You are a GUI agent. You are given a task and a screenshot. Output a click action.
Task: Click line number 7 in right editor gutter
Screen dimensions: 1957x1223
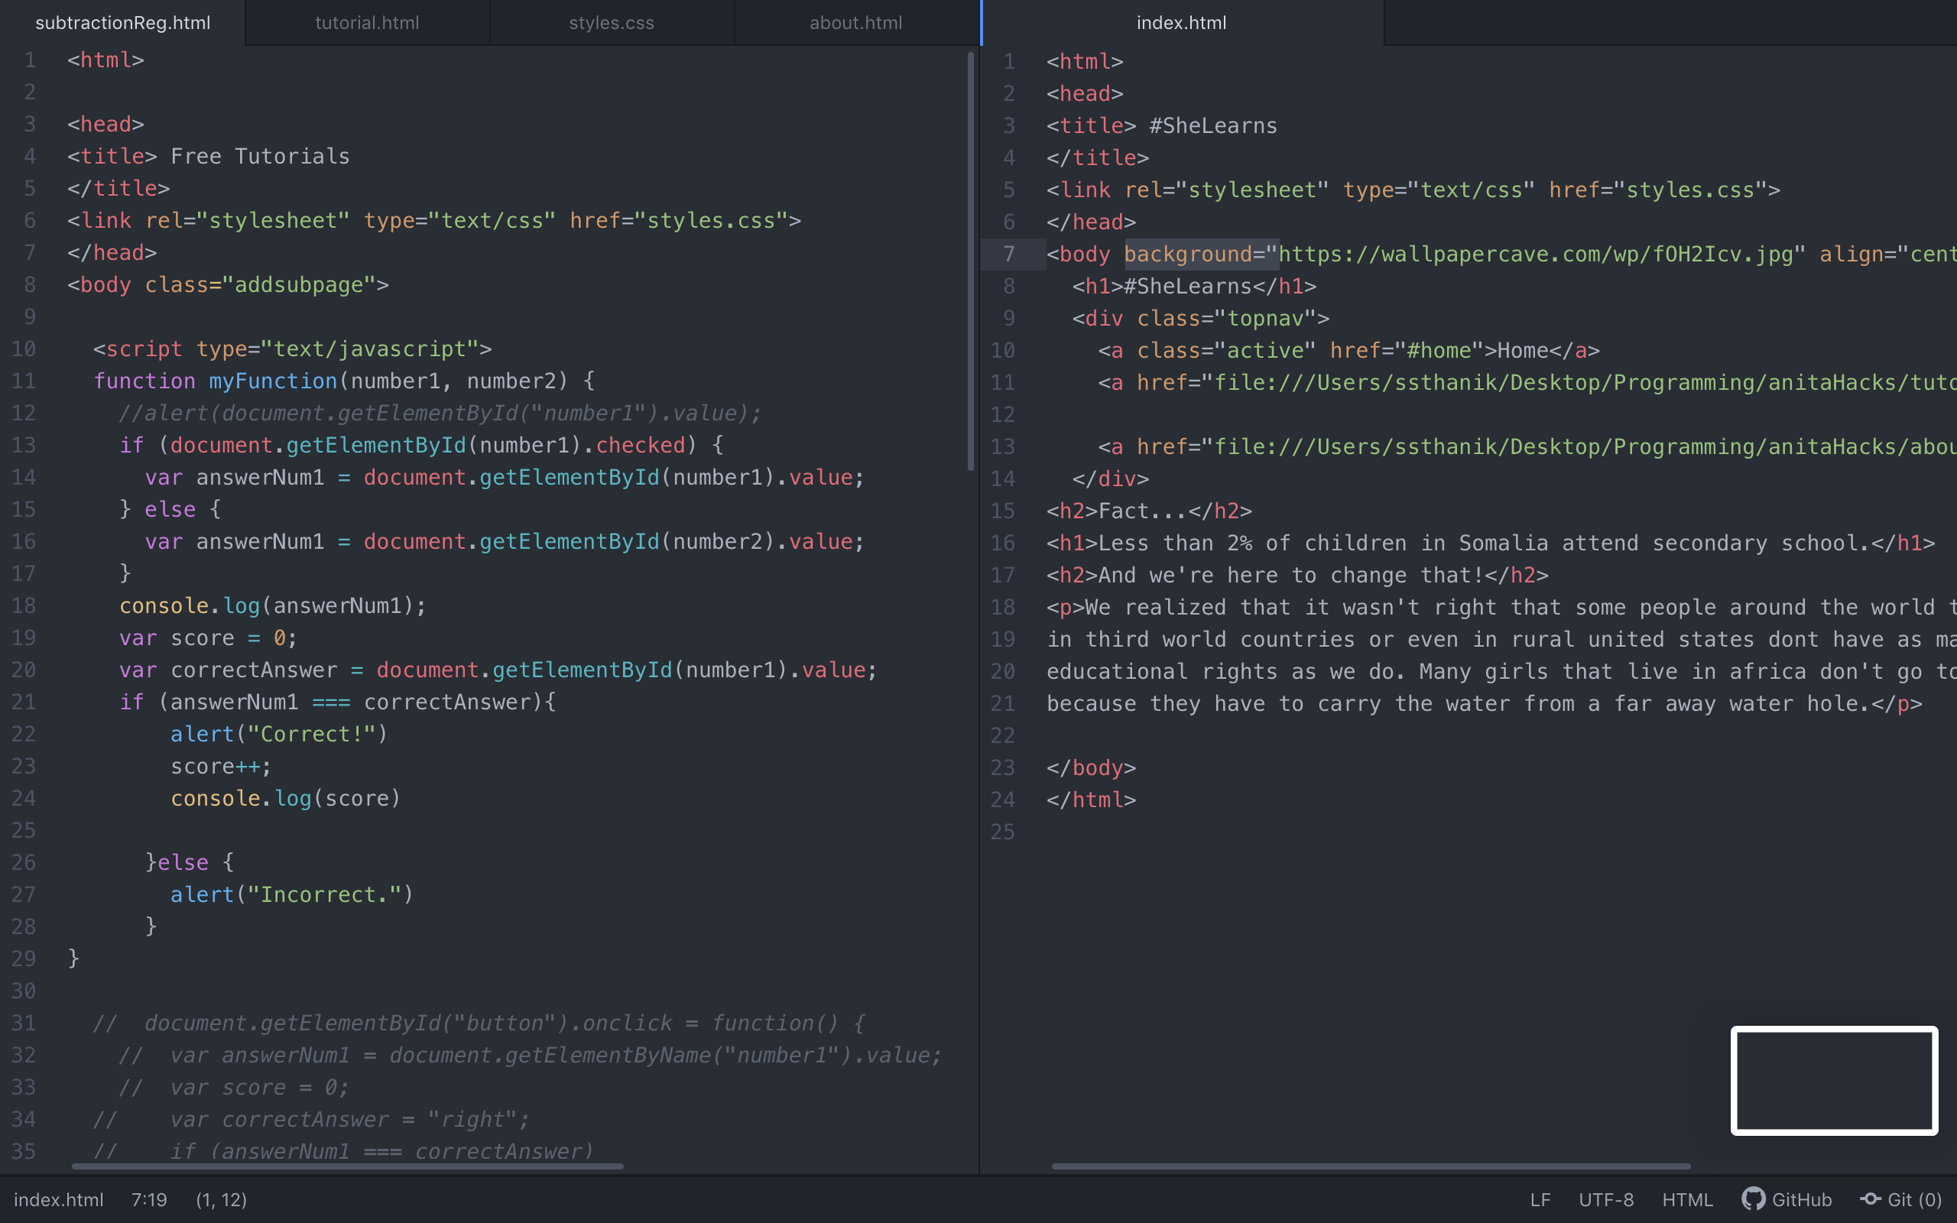pyautogui.click(x=1008, y=254)
